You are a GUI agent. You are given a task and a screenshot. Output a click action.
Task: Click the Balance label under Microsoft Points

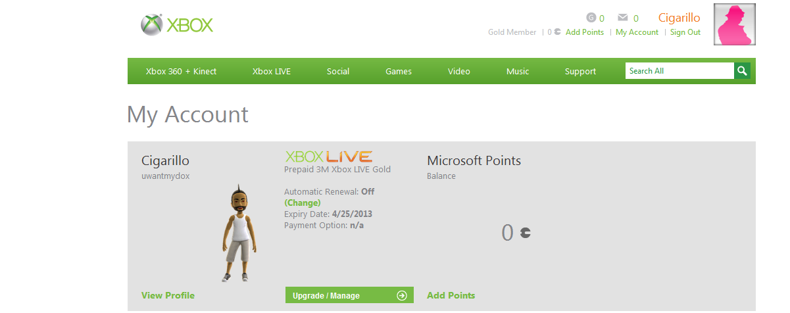[x=441, y=176]
